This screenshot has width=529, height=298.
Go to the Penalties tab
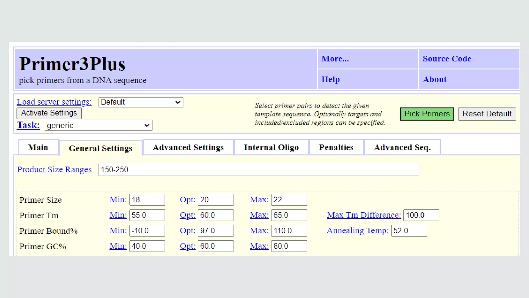click(x=336, y=147)
